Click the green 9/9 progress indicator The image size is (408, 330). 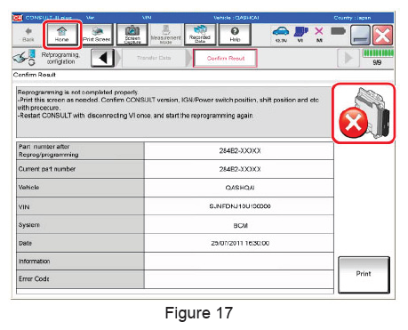click(x=378, y=58)
